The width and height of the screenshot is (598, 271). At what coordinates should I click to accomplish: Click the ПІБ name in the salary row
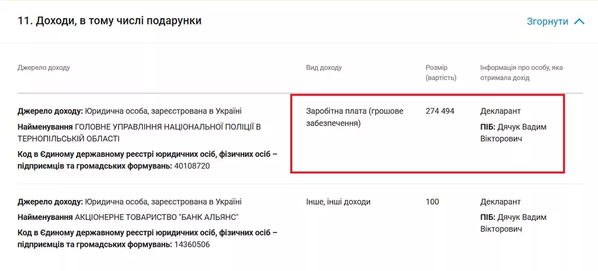coord(513,132)
